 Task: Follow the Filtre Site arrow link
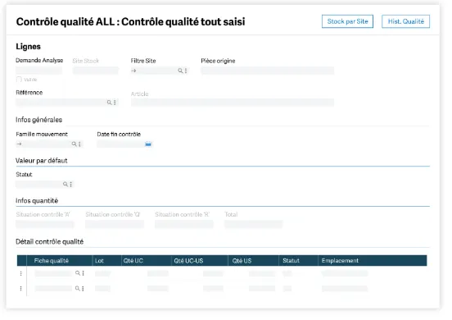coord(133,71)
